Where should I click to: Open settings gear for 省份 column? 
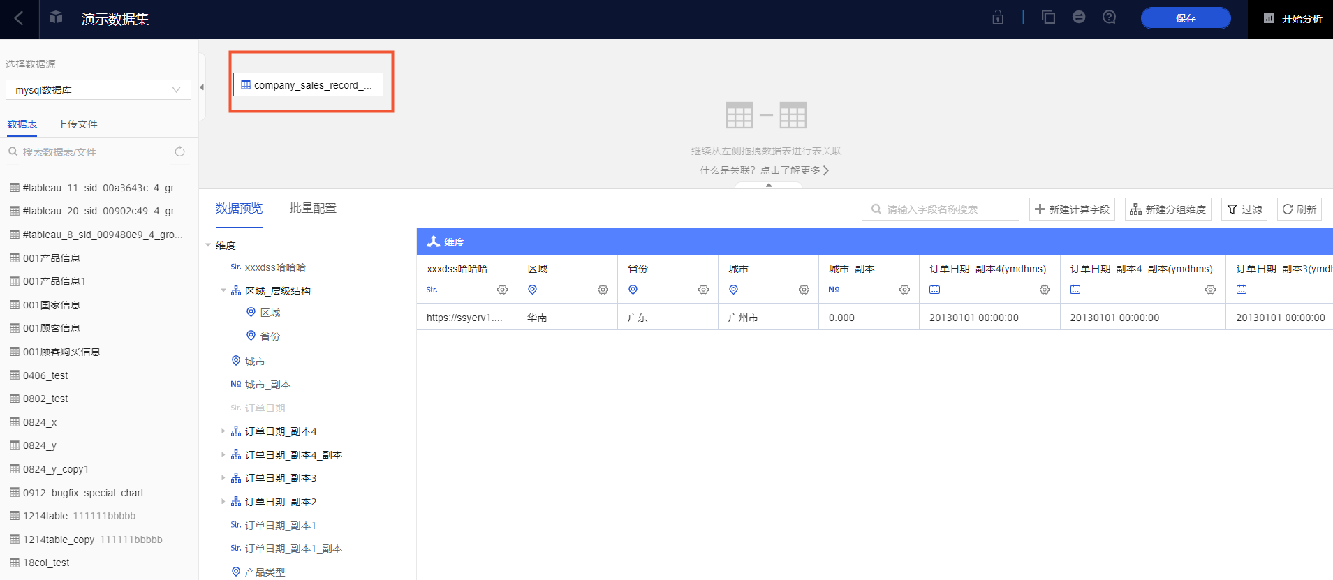pyautogui.click(x=703, y=290)
